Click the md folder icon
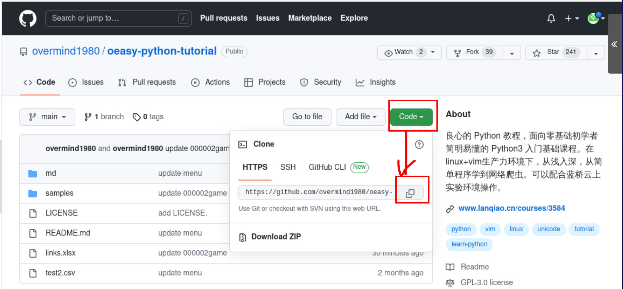 click(x=32, y=174)
